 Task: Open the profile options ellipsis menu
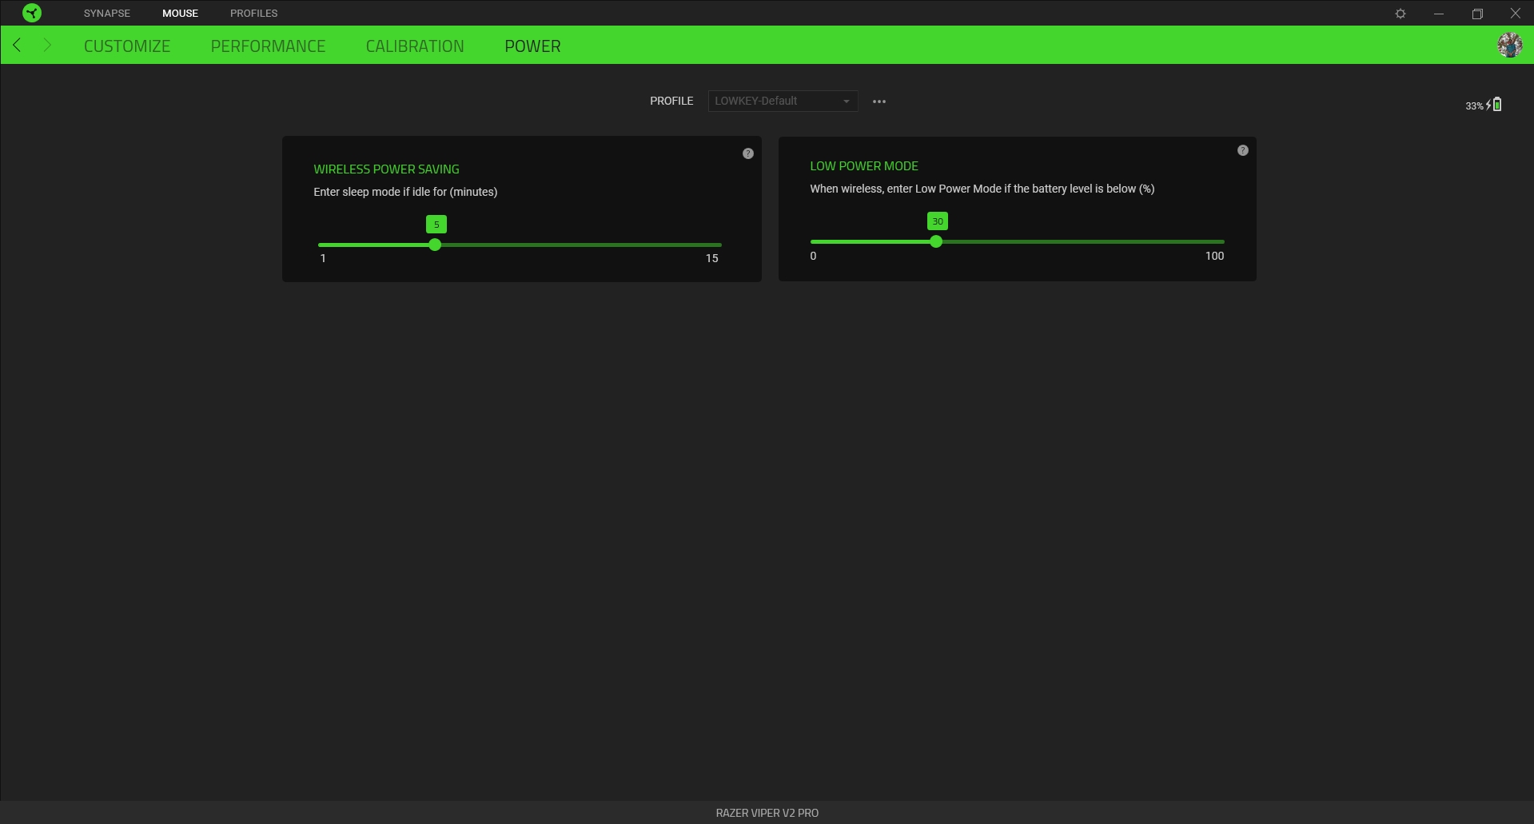[x=879, y=102]
